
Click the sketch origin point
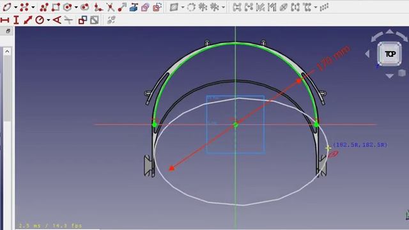[x=236, y=125]
